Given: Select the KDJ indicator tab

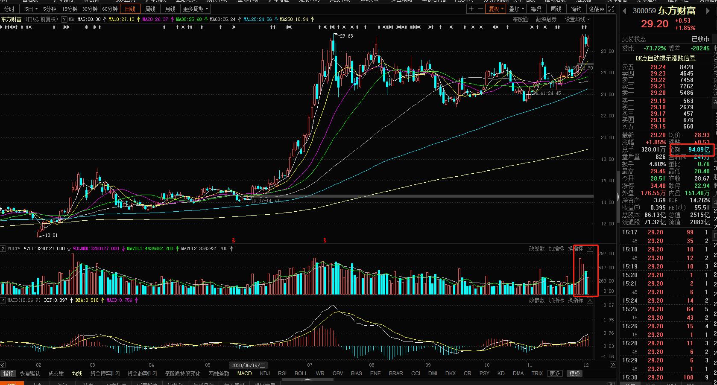Looking at the screenshot, I should pos(265,373).
